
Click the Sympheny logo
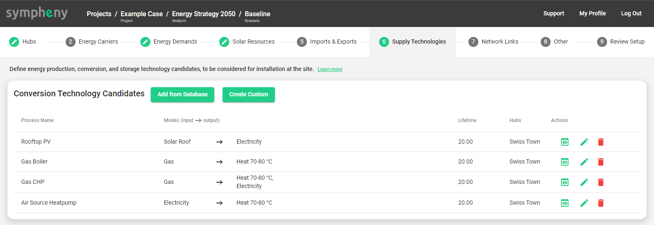(37, 13)
